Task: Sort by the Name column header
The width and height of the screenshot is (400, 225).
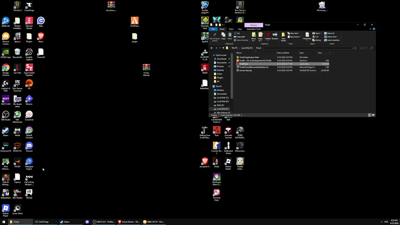Action: 256,53
